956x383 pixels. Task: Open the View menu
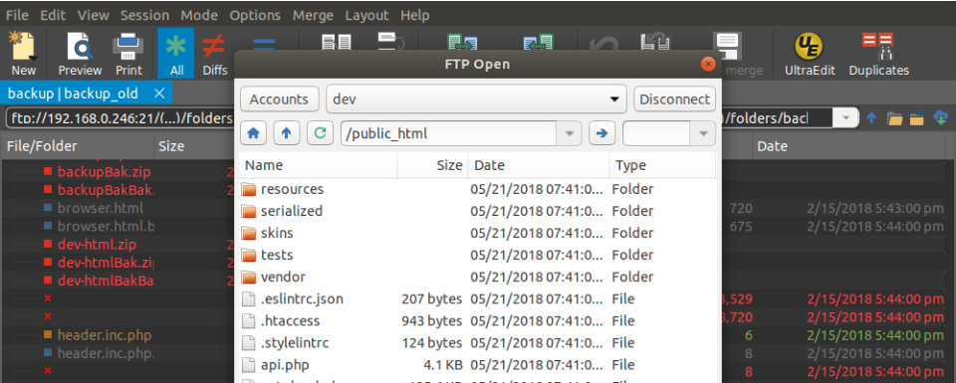click(x=94, y=15)
